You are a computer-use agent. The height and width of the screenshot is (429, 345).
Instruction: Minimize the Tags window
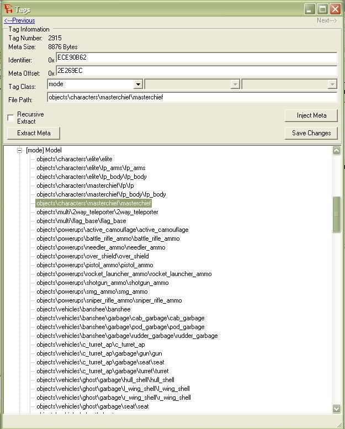(310, 9)
